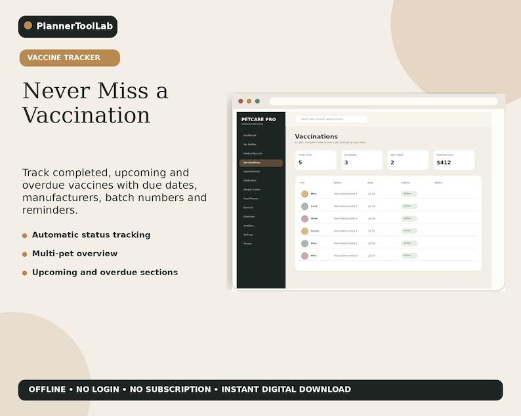Open Exercise in the sidebar

[x=248, y=207]
